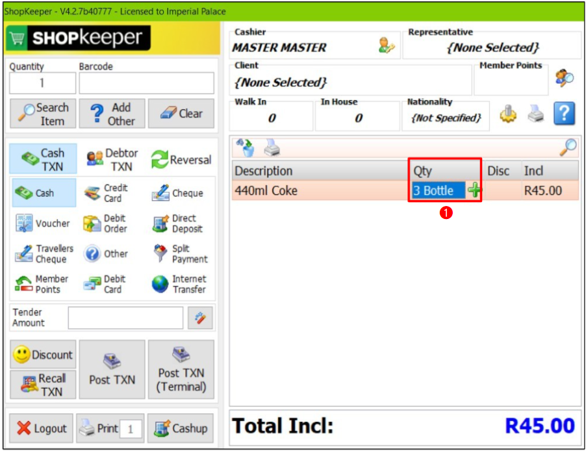The height and width of the screenshot is (451, 586).
Task: Click the Incl column header
Action: 550,171
